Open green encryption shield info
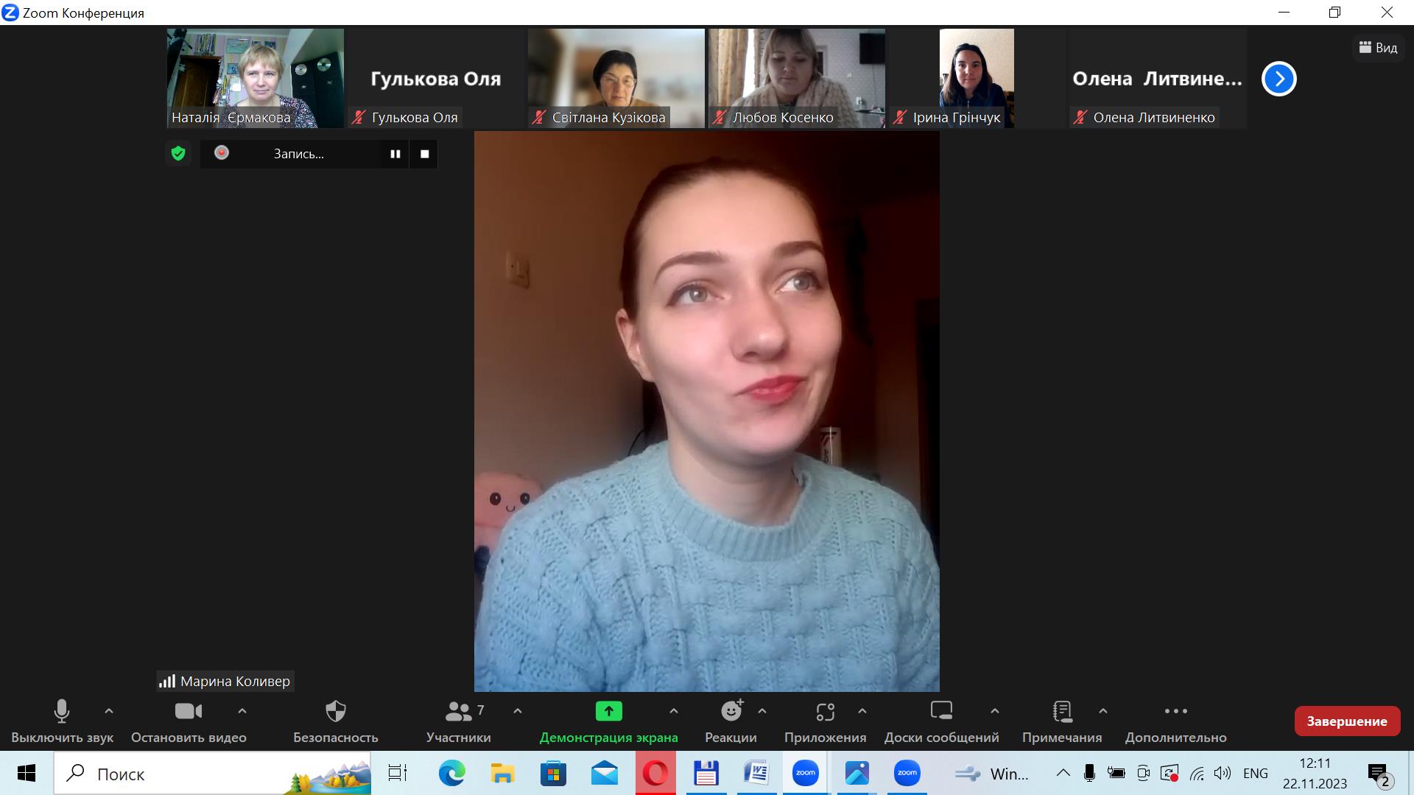 pos(178,153)
